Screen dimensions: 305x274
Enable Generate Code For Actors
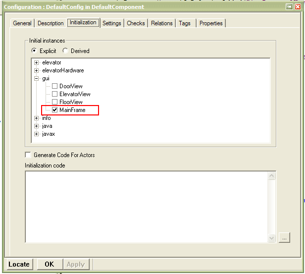(28, 155)
